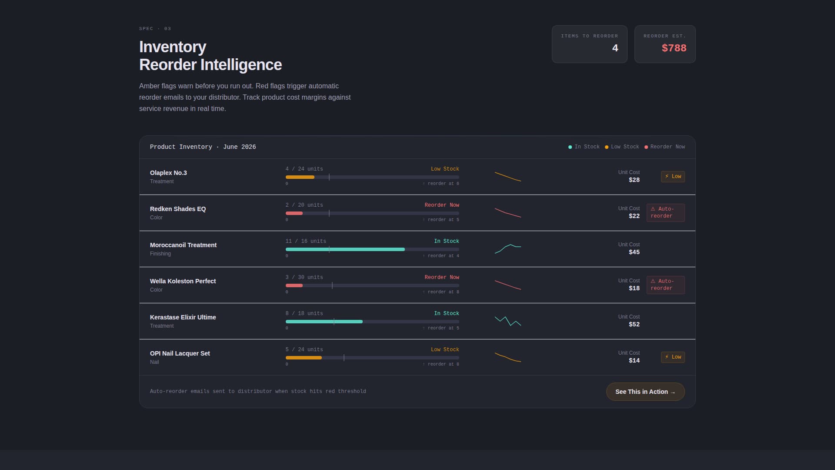Viewport: 835px width, 470px height.
Task: Click the Reorder Now red legend dot
Action: [x=646, y=147]
